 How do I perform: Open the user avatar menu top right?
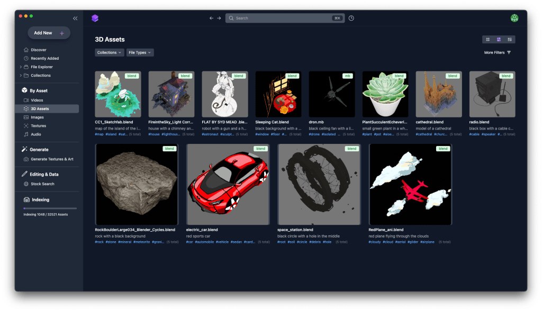(514, 17)
